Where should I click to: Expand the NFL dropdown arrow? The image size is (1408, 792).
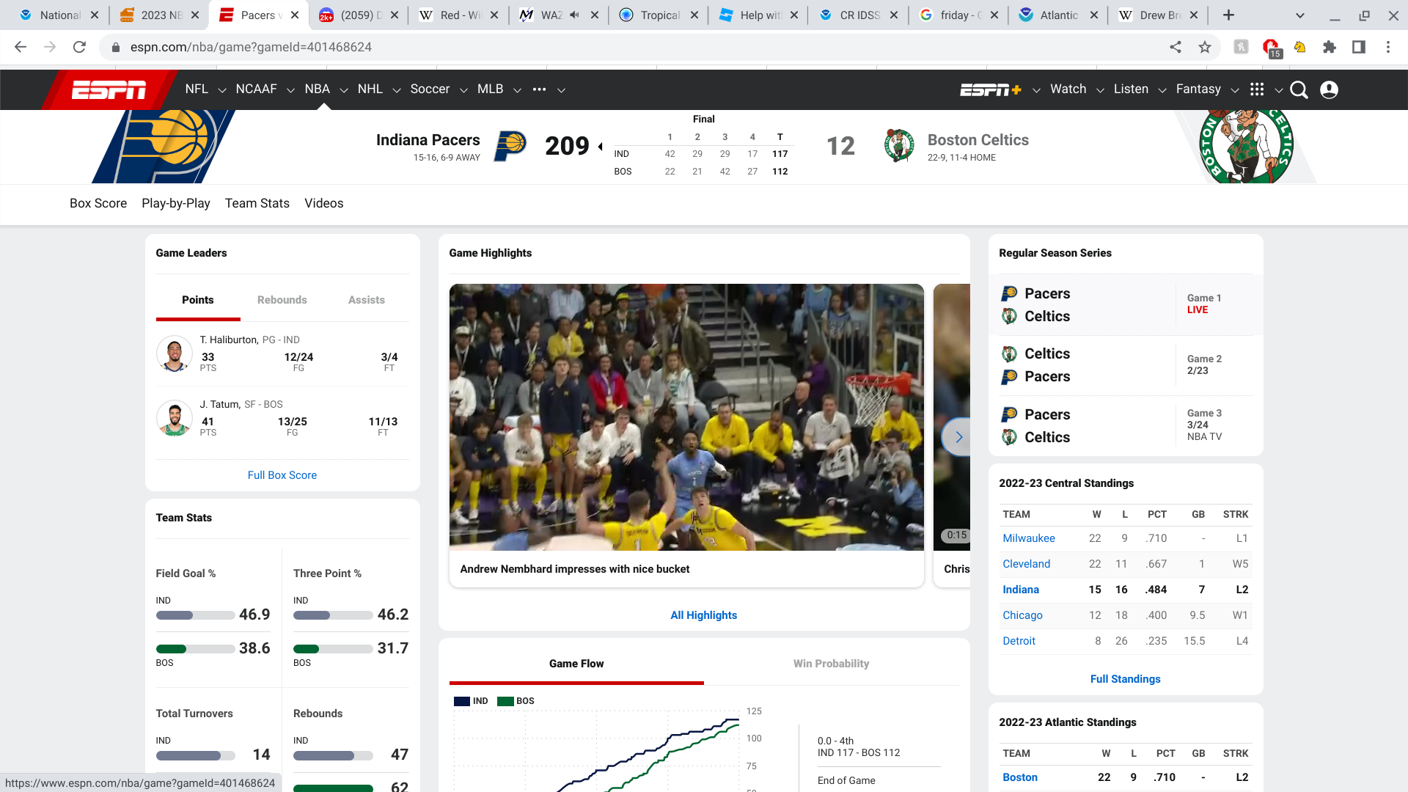(x=221, y=90)
